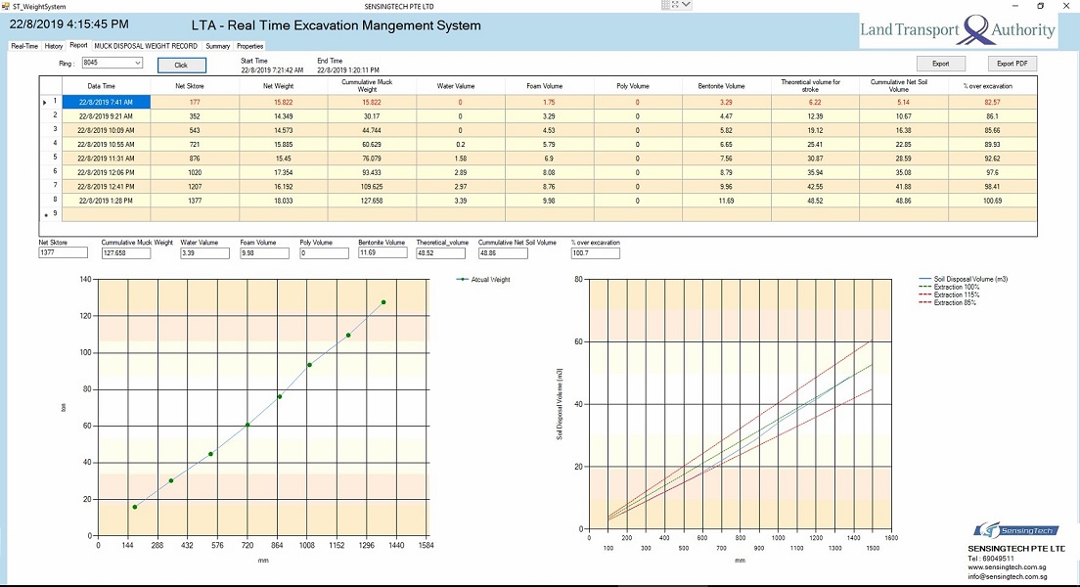Switch to the Real-Time tab
Viewport: 1080px width, 587px height.
24,46
